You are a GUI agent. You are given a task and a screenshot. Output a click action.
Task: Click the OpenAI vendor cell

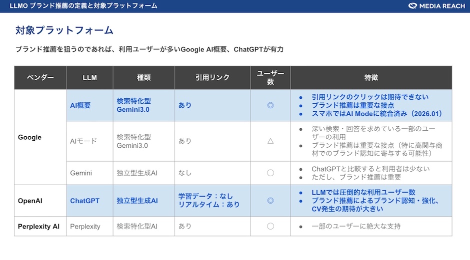click(40, 201)
